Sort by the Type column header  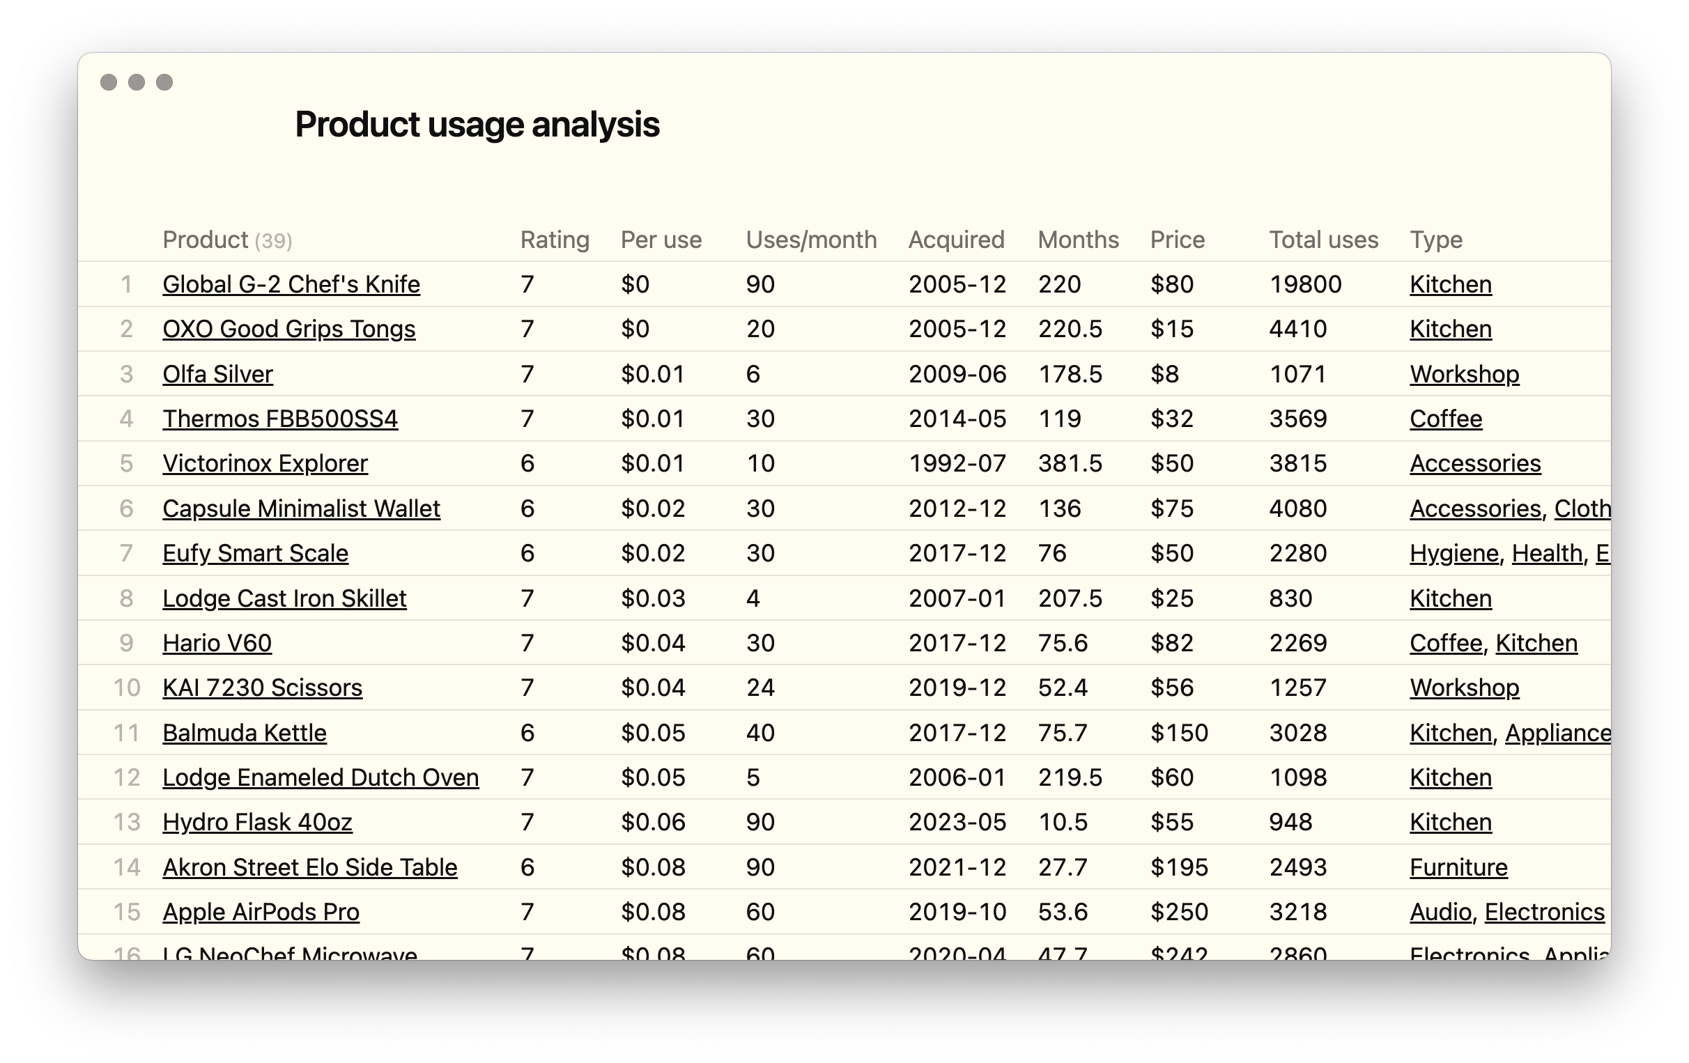point(1436,240)
